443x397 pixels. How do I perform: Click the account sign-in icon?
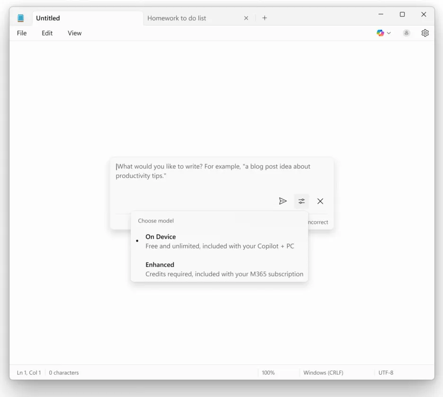[406, 33]
